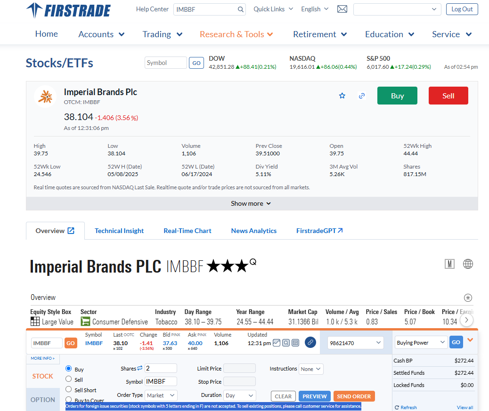This screenshot has width=489, height=411.
Task: Select the Sell Short radio button
Action: click(x=69, y=389)
